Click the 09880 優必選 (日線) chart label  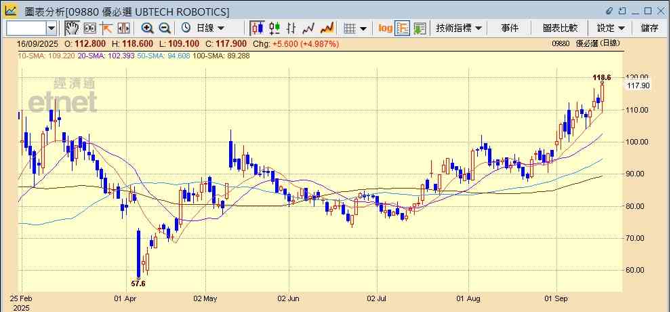[586, 43]
